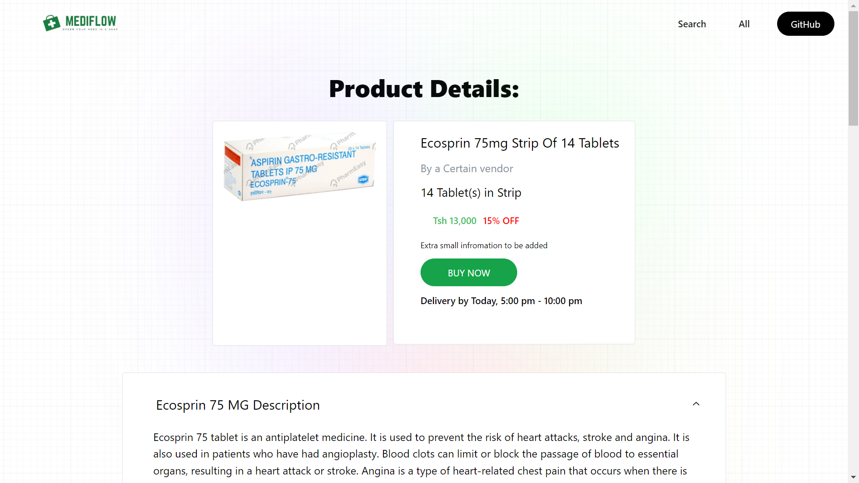Image resolution: width=859 pixels, height=483 pixels.
Task: Click the scrollbar down arrow
Action: (x=853, y=478)
